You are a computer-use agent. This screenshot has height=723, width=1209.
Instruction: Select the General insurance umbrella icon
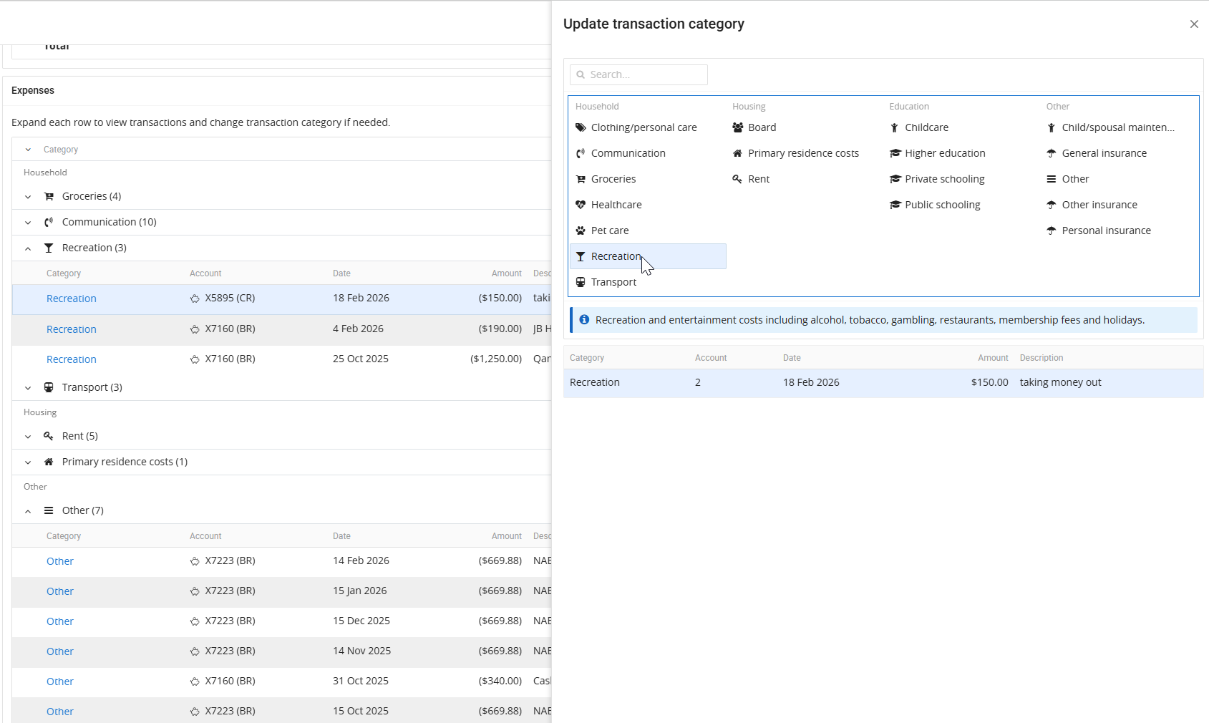1052,153
